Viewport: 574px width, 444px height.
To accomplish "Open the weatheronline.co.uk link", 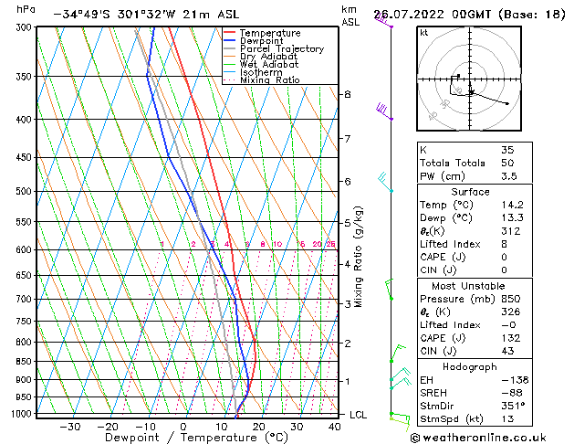I will click(492, 436).
